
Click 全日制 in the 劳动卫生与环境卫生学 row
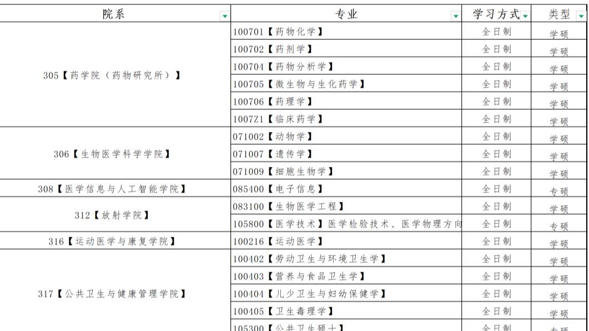pyautogui.click(x=496, y=258)
